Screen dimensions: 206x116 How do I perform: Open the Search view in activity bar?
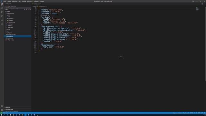pyautogui.click(x=2, y=8)
